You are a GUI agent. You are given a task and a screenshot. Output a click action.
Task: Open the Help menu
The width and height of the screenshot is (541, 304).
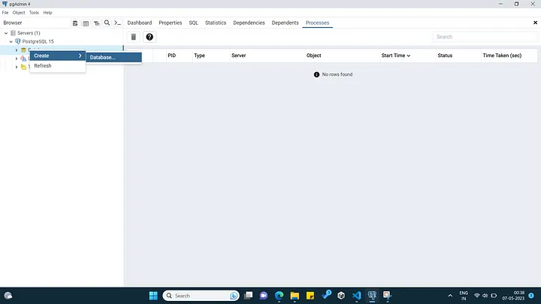click(x=47, y=13)
